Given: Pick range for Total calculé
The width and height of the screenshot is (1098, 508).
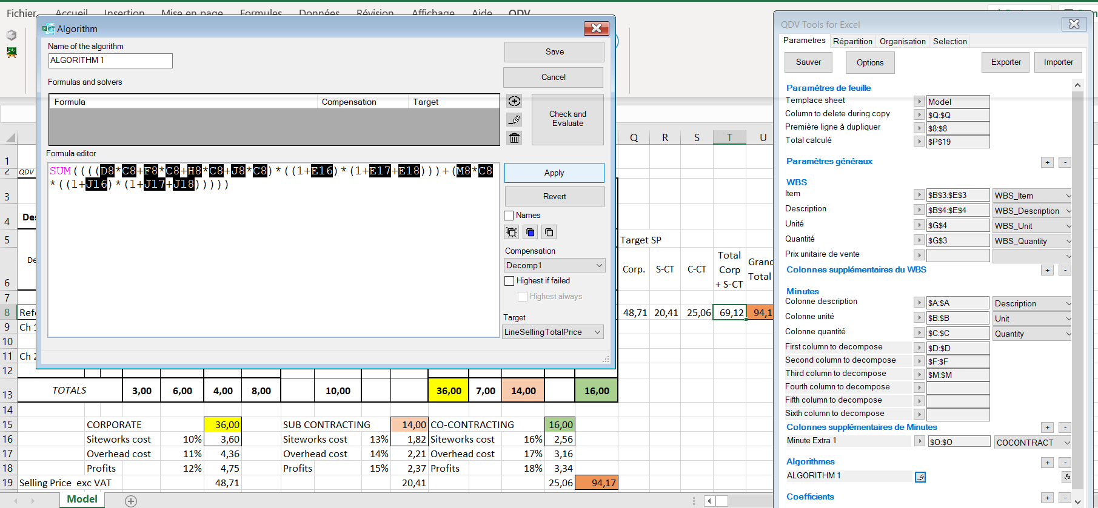Looking at the screenshot, I should pos(919,142).
